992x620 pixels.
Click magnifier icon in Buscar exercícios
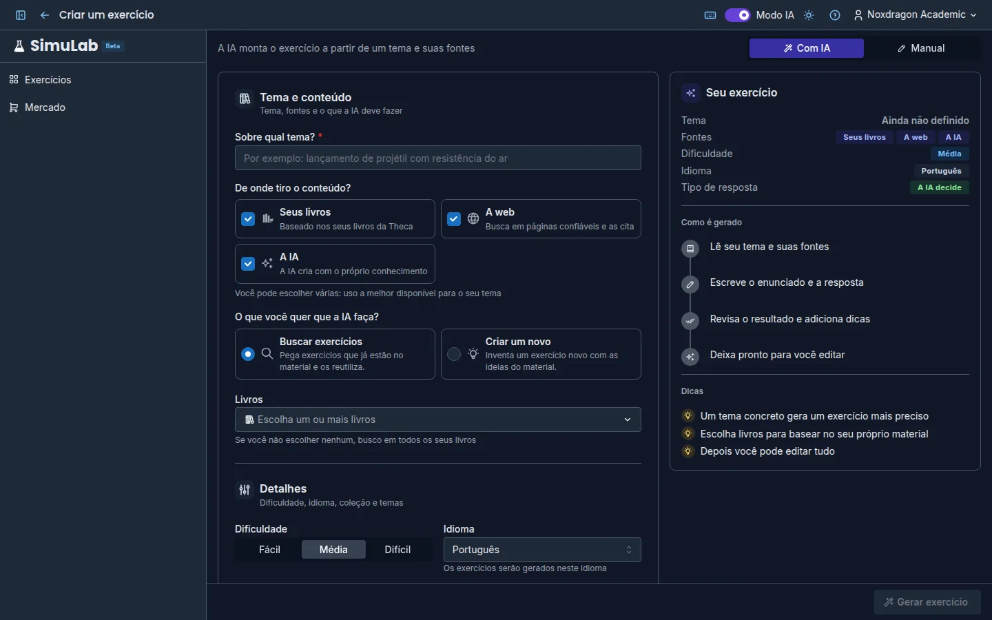(267, 353)
